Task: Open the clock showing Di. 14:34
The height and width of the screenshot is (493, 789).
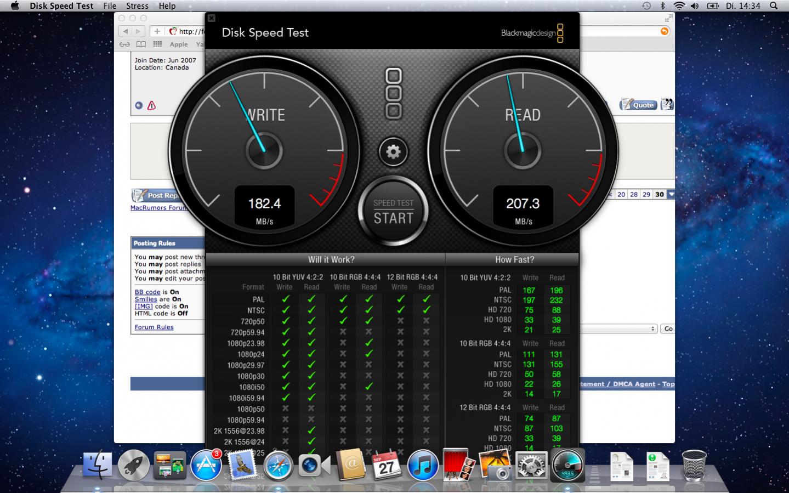Action: (743, 5)
